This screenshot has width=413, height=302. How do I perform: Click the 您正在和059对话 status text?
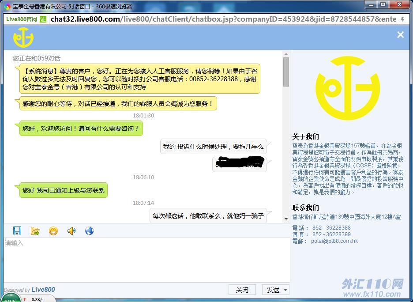[36, 58]
